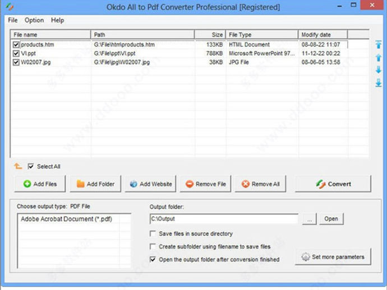The image size is (387, 290).
Task: Select the W02007.jpg file name
Action: click(36, 62)
